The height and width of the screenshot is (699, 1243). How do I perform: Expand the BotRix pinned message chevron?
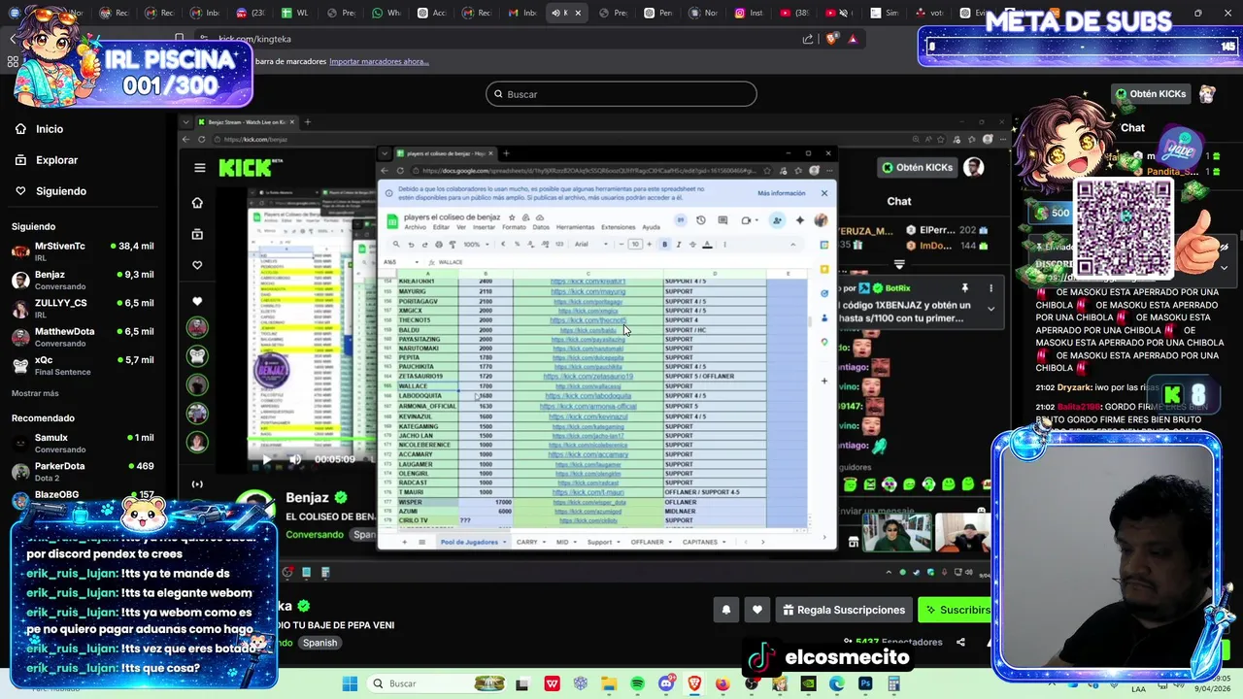991,309
